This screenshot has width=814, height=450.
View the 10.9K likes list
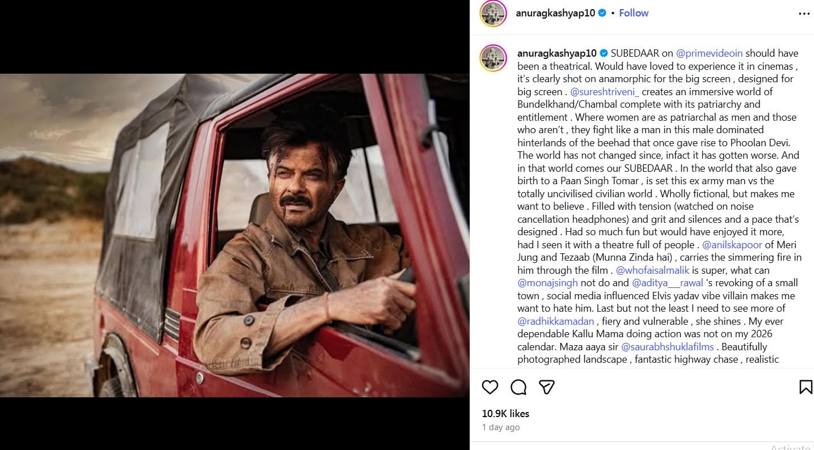505,414
